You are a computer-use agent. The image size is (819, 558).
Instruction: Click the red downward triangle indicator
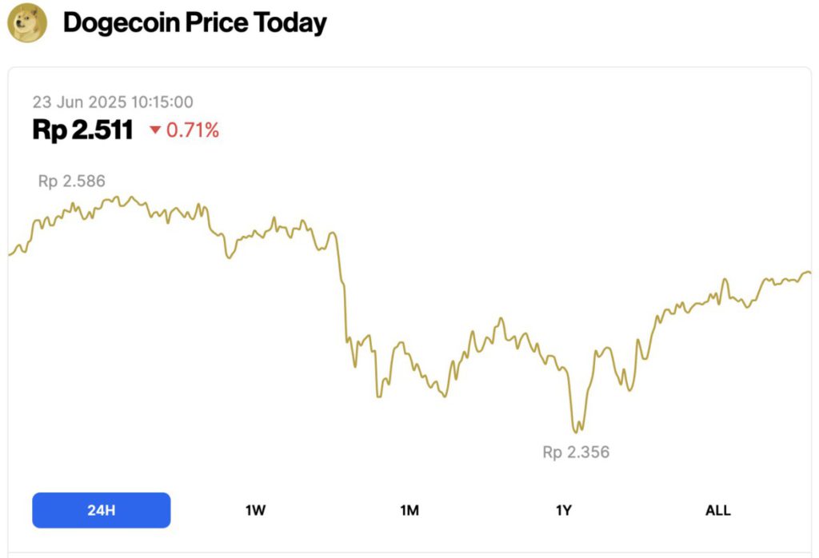pyautogui.click(x=157, y=130)
